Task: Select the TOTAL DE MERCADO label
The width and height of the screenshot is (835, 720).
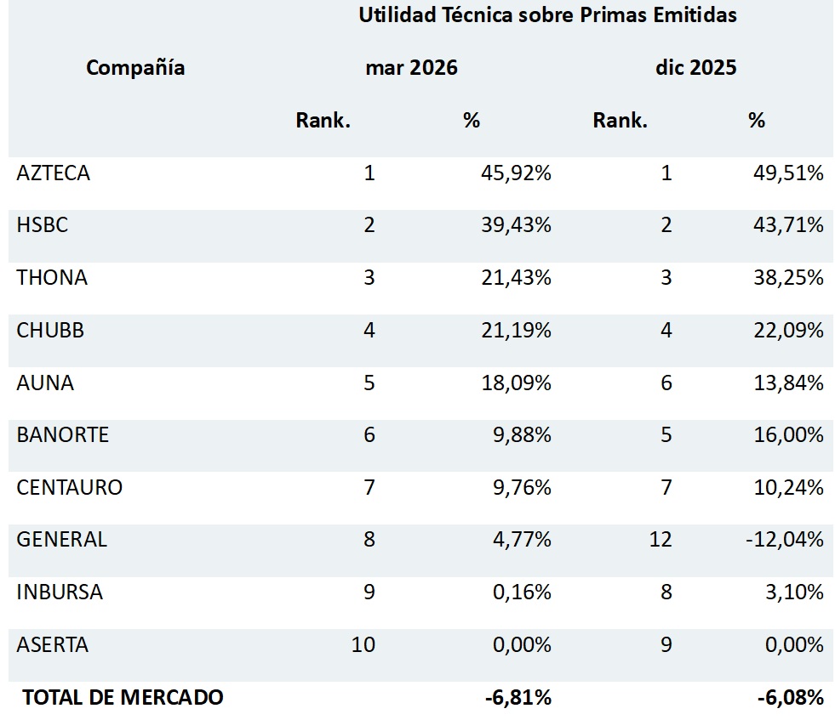Action: click(123, 698)
